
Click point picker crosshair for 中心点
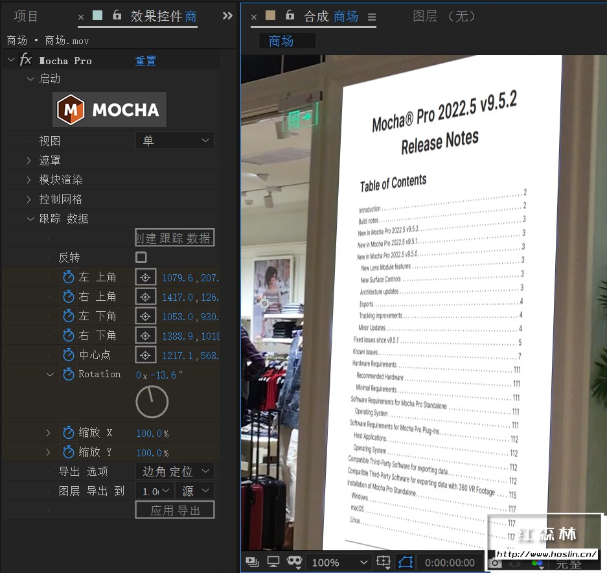tap(146, 355)
